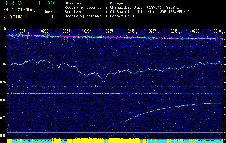Click the yellow noise level bar graph at bottom

click(x=115, y=140)
